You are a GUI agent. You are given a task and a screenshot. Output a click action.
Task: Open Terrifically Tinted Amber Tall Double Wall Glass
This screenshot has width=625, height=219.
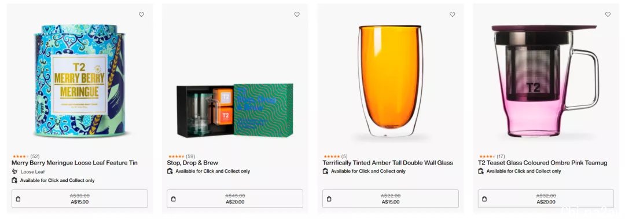point(388,163)
